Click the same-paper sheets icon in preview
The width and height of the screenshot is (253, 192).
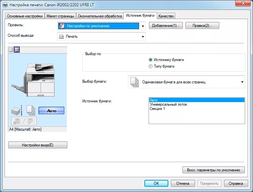[31, 110]
